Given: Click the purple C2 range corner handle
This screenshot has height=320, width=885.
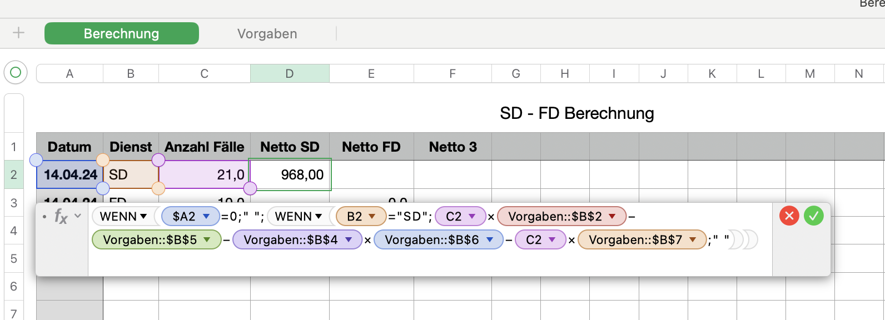Looking at the screenshot, I should [250, 188].
